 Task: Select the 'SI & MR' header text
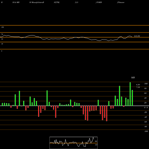click(x=16, y=2)
